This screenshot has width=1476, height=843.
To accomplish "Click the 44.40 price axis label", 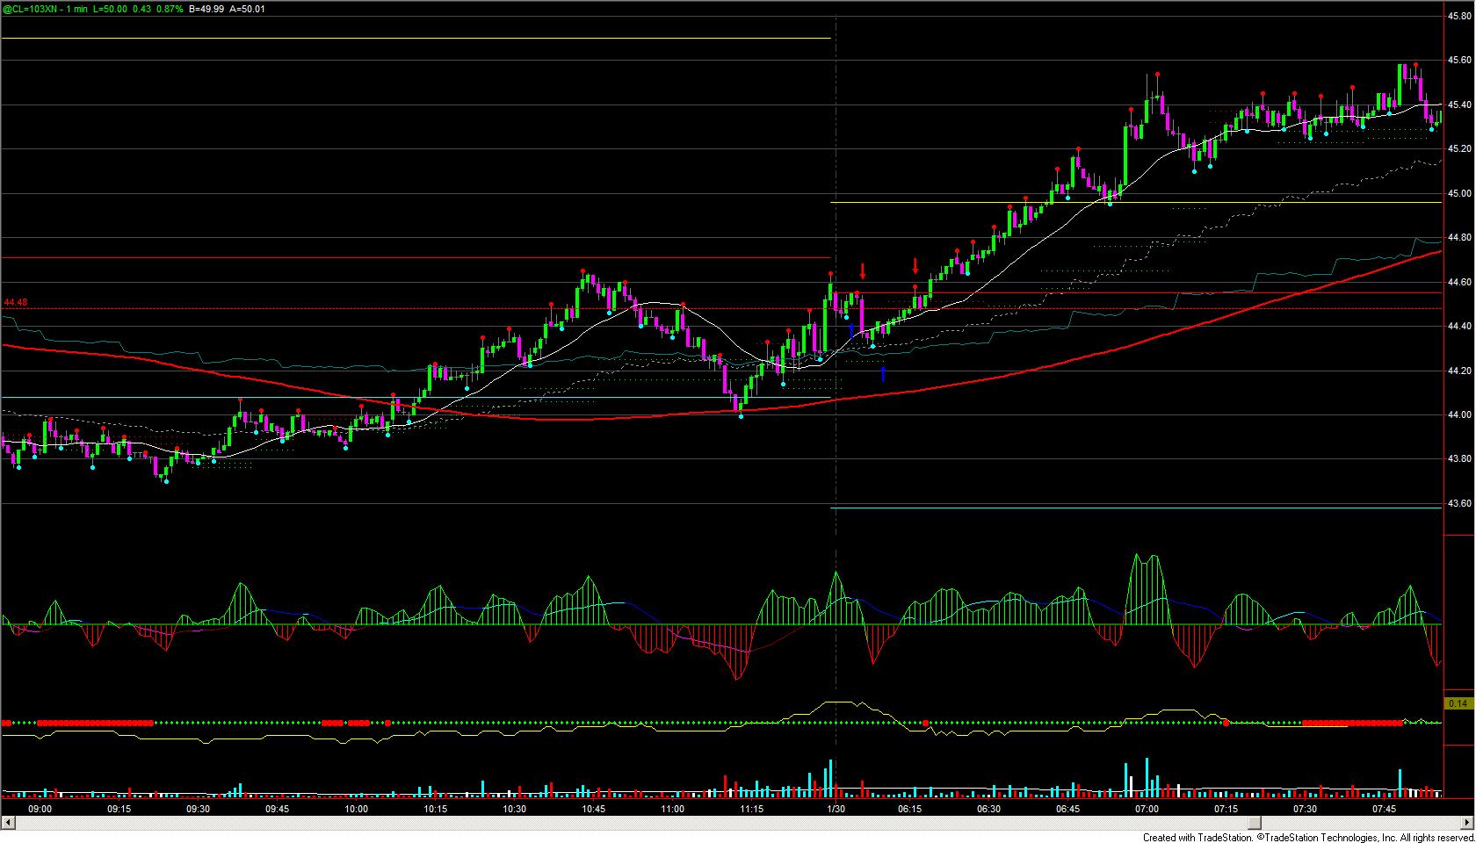I will [1459, 327].
